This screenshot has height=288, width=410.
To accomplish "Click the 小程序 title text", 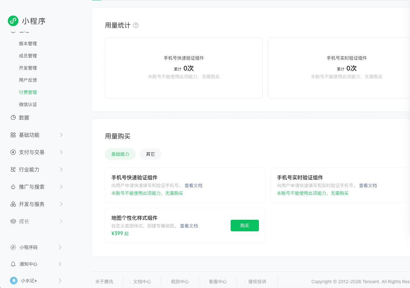I will (x=34, y=21).
